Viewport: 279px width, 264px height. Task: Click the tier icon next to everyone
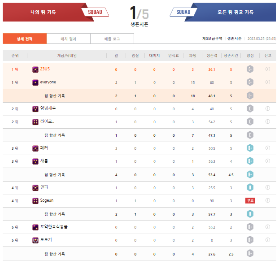click(x=35, y=82)
